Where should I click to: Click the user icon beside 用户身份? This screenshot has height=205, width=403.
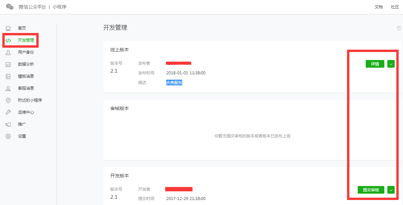pyautogui.click(x=8, y=52)
